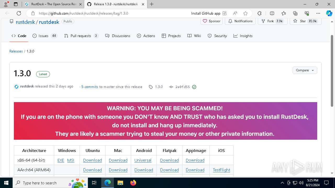
Task: Expand the Compare dropdown
Action: (305, 70)
